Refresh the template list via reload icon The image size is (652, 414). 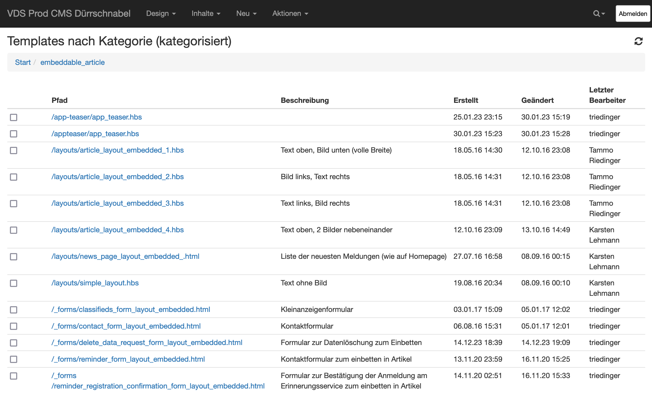(638, 41)
